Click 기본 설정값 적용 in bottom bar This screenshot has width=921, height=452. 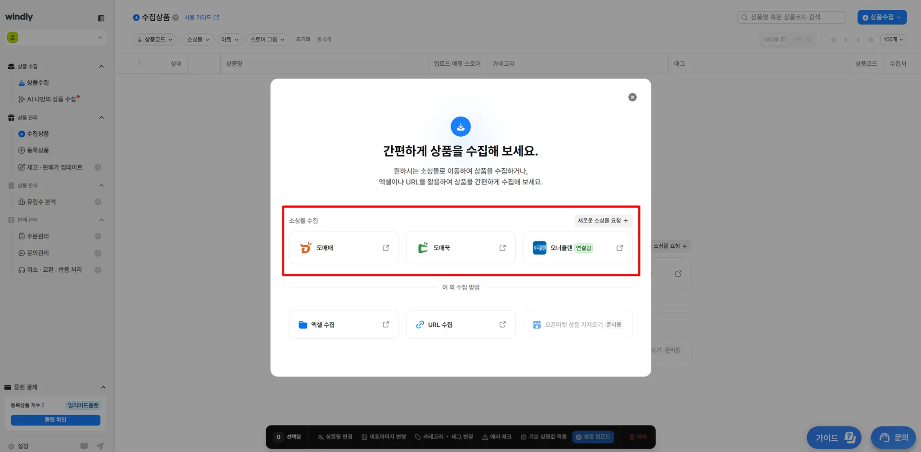pyautogui.click(x=544, y=437)
